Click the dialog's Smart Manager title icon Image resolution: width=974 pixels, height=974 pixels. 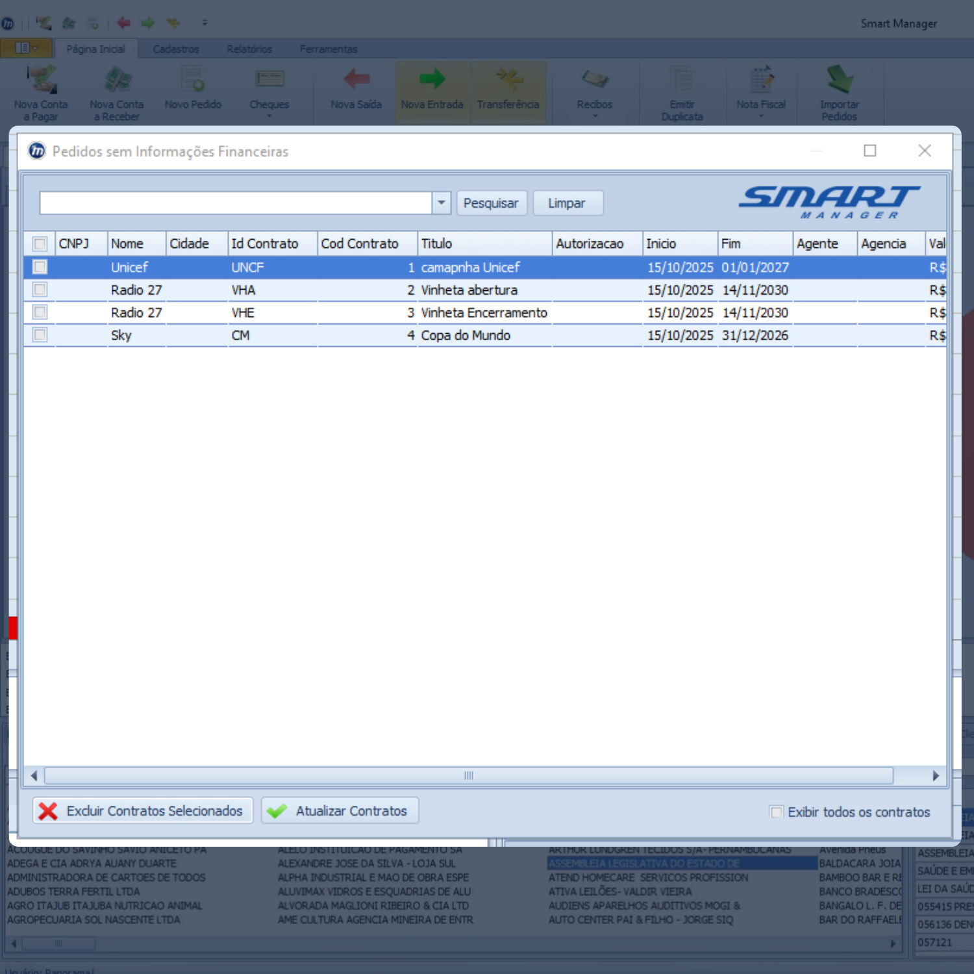coord(37,151)
